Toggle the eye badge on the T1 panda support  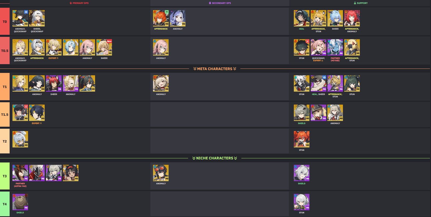[324, 77]
